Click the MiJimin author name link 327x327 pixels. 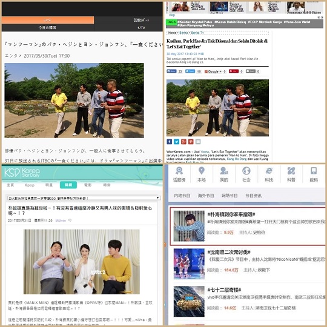[x=61, y=220]
